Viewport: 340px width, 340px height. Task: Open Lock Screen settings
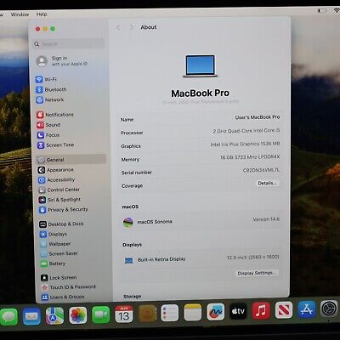[59, 278]
